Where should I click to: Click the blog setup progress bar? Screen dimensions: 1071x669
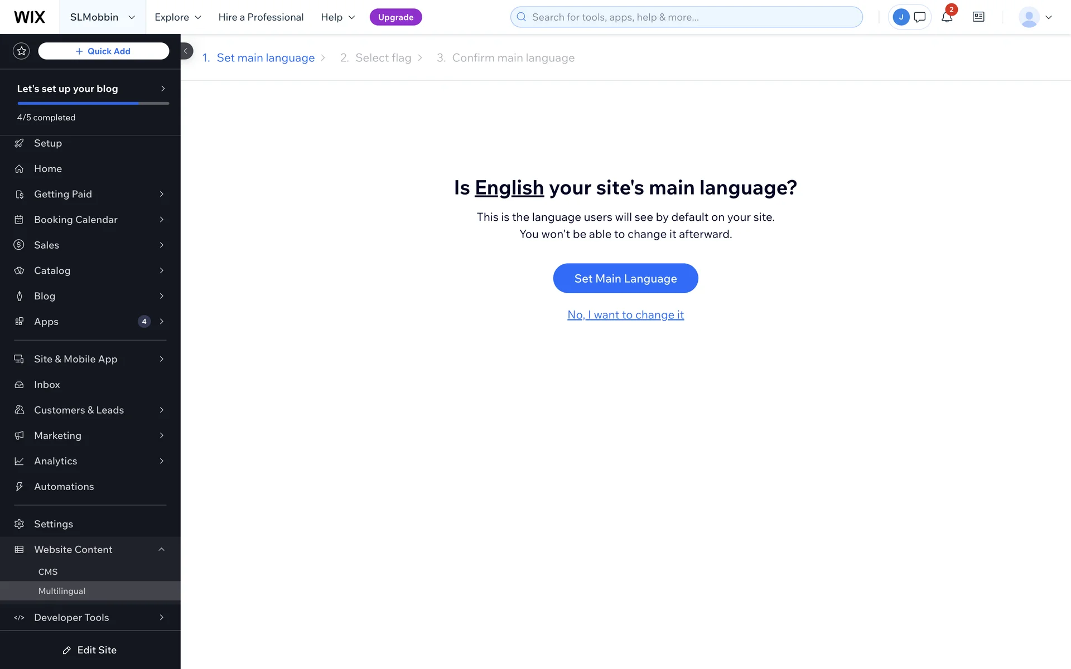[x=93, y=103]
